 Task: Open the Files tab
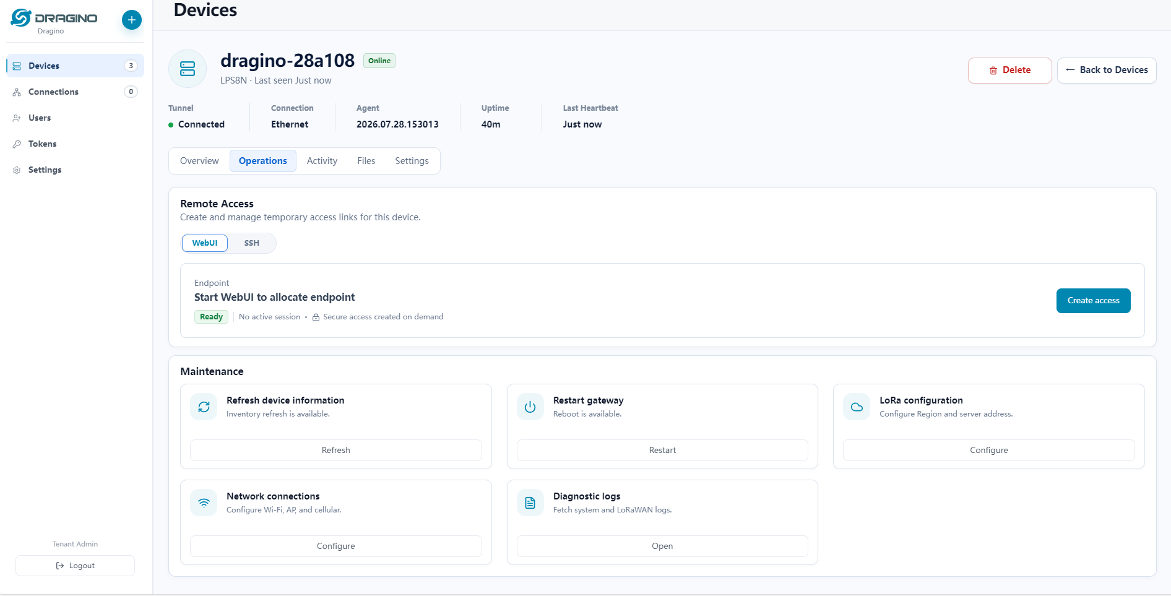366,161
